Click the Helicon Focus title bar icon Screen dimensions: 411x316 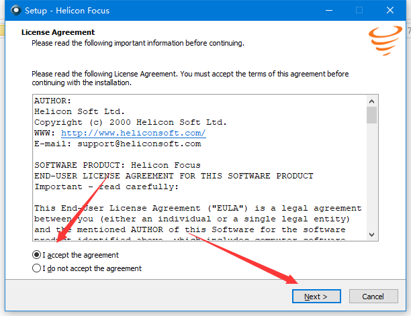click(x=16, y=10)
